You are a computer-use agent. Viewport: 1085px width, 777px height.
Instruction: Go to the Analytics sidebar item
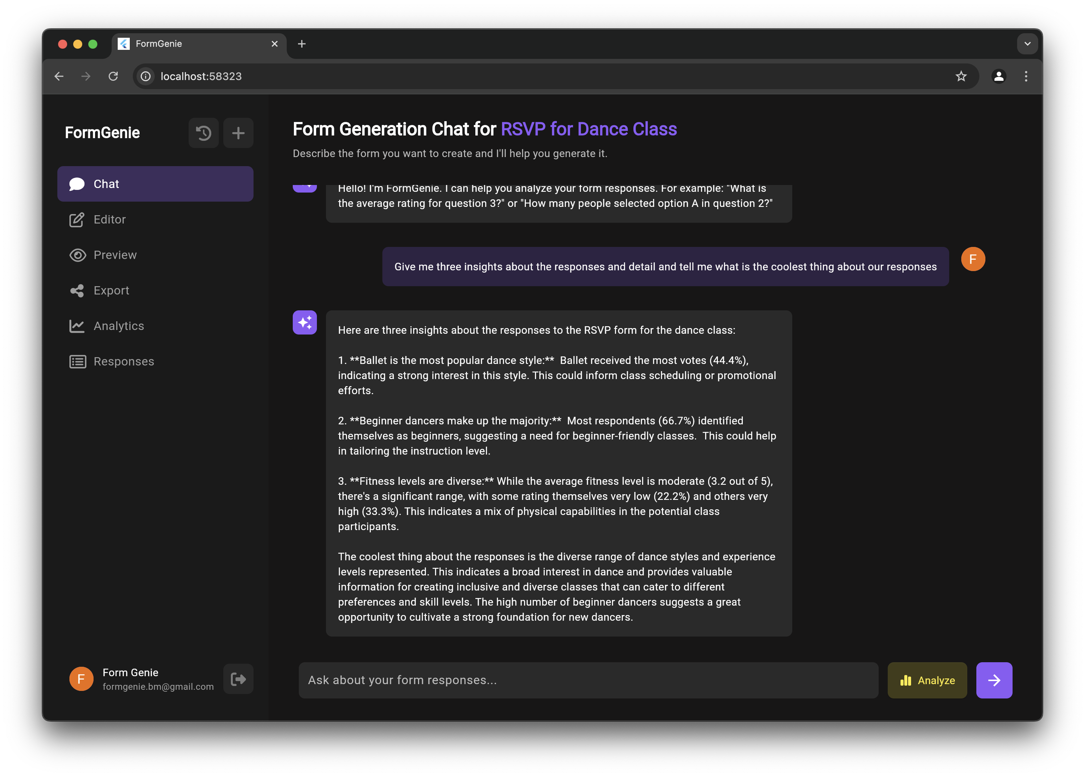pos(118,326)
